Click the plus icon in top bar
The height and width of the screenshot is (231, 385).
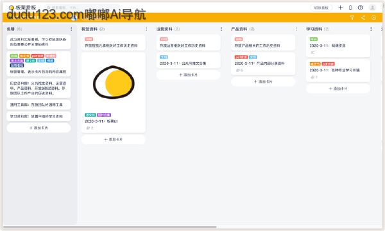click(x=340, y=8)
